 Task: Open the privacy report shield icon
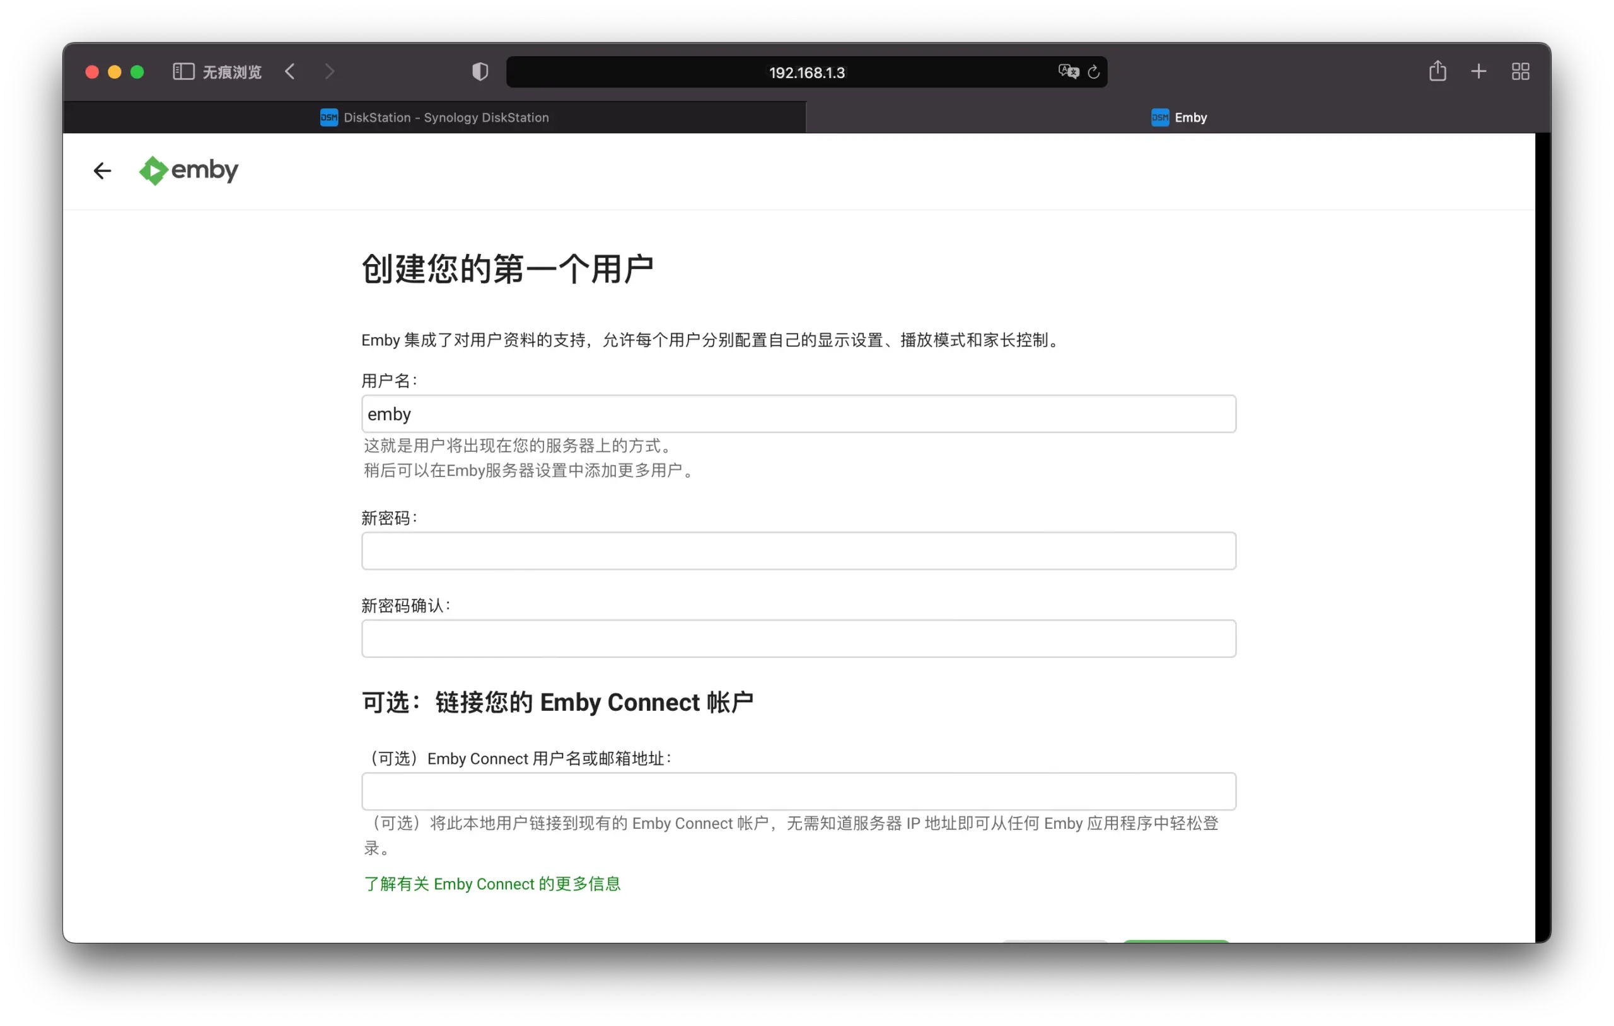tap(480, 72)
